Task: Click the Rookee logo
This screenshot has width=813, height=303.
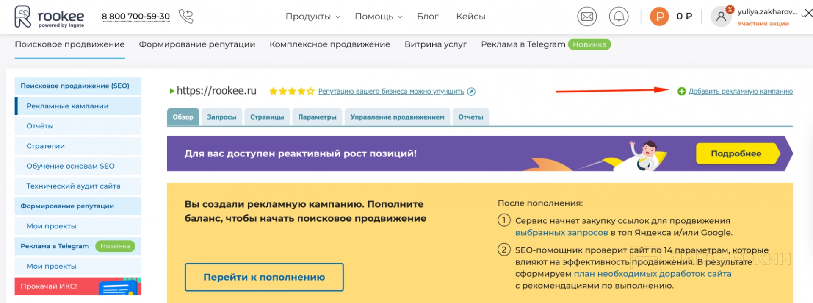Action: coord(49,17)
